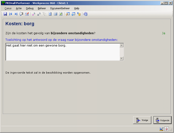Image resolution: width=174 pixels, height=133 pixels.
Task: Click the 'De ingevoerde tekst zal' note
Action: [48, 73]
